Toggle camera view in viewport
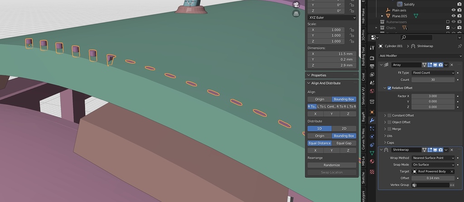This screenshot has height=202, width=464. 296,4
